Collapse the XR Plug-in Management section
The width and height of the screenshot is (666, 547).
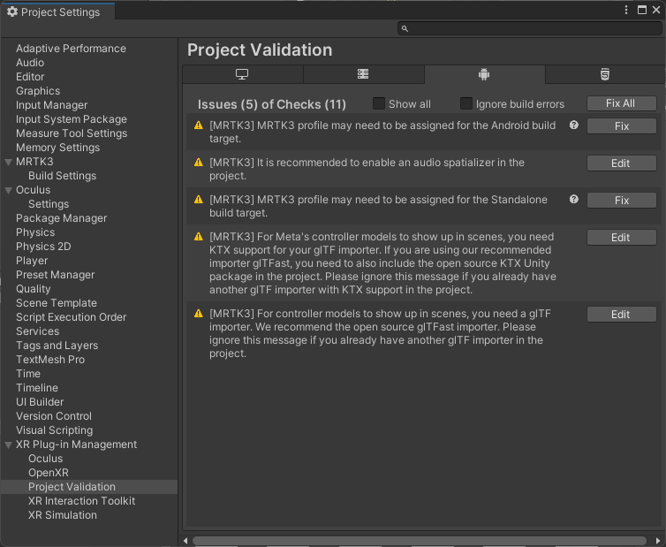pyautogui.click(x=9, y=445)
